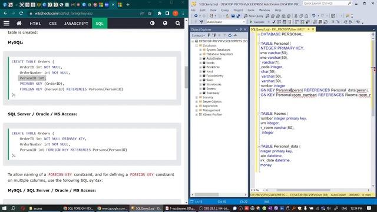377x212 pixels.
Task: Open Chrome three-dot menu
Action: [x=183, y=13]
